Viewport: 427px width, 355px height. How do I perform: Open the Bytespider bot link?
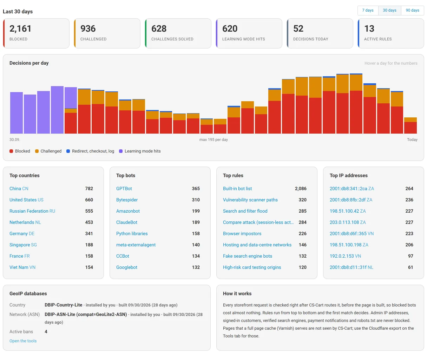click(x=127, y=200)
